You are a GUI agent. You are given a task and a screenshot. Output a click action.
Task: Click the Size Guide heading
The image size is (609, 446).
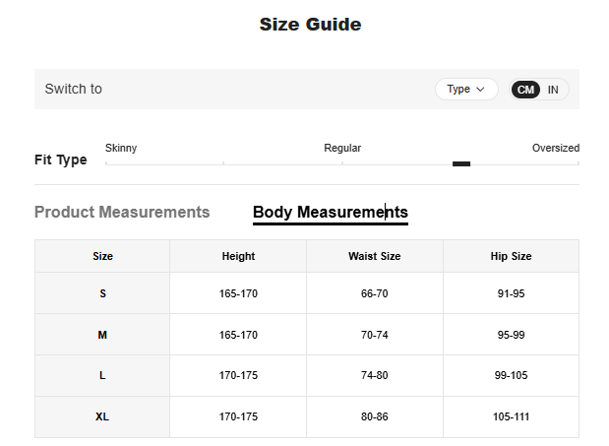tap(310, 25)
